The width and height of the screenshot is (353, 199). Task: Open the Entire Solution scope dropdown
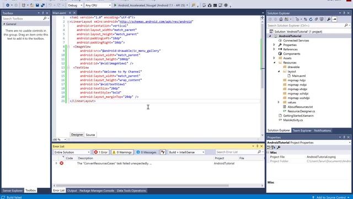[72, 153]
